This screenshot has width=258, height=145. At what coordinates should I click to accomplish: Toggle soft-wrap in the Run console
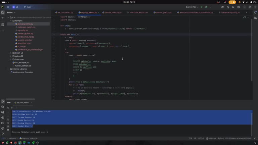click(8, 120)
